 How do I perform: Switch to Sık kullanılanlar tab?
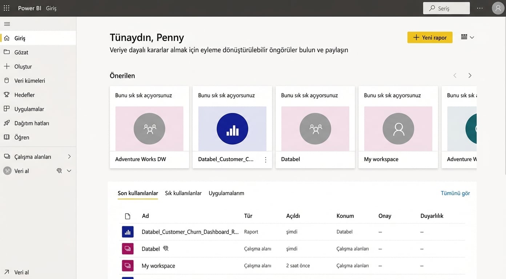183,193
